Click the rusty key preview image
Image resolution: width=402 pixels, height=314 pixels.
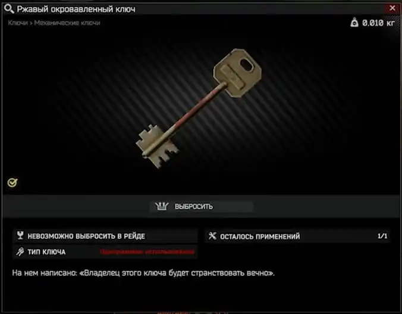[199, 108]
